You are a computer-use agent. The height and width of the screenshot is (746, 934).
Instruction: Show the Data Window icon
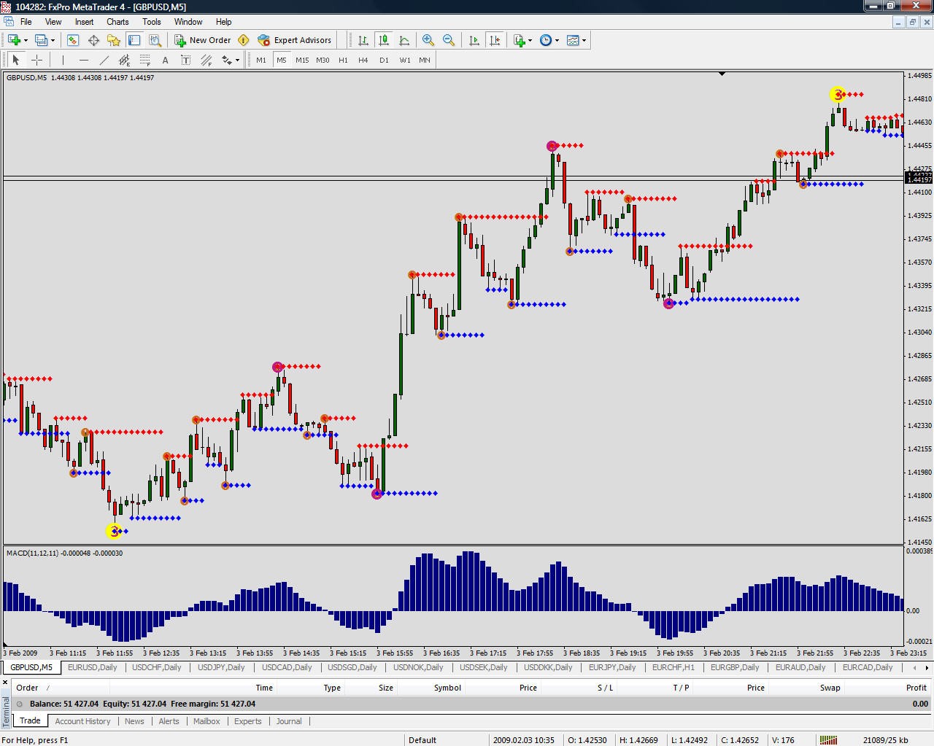tap(93, 40)
